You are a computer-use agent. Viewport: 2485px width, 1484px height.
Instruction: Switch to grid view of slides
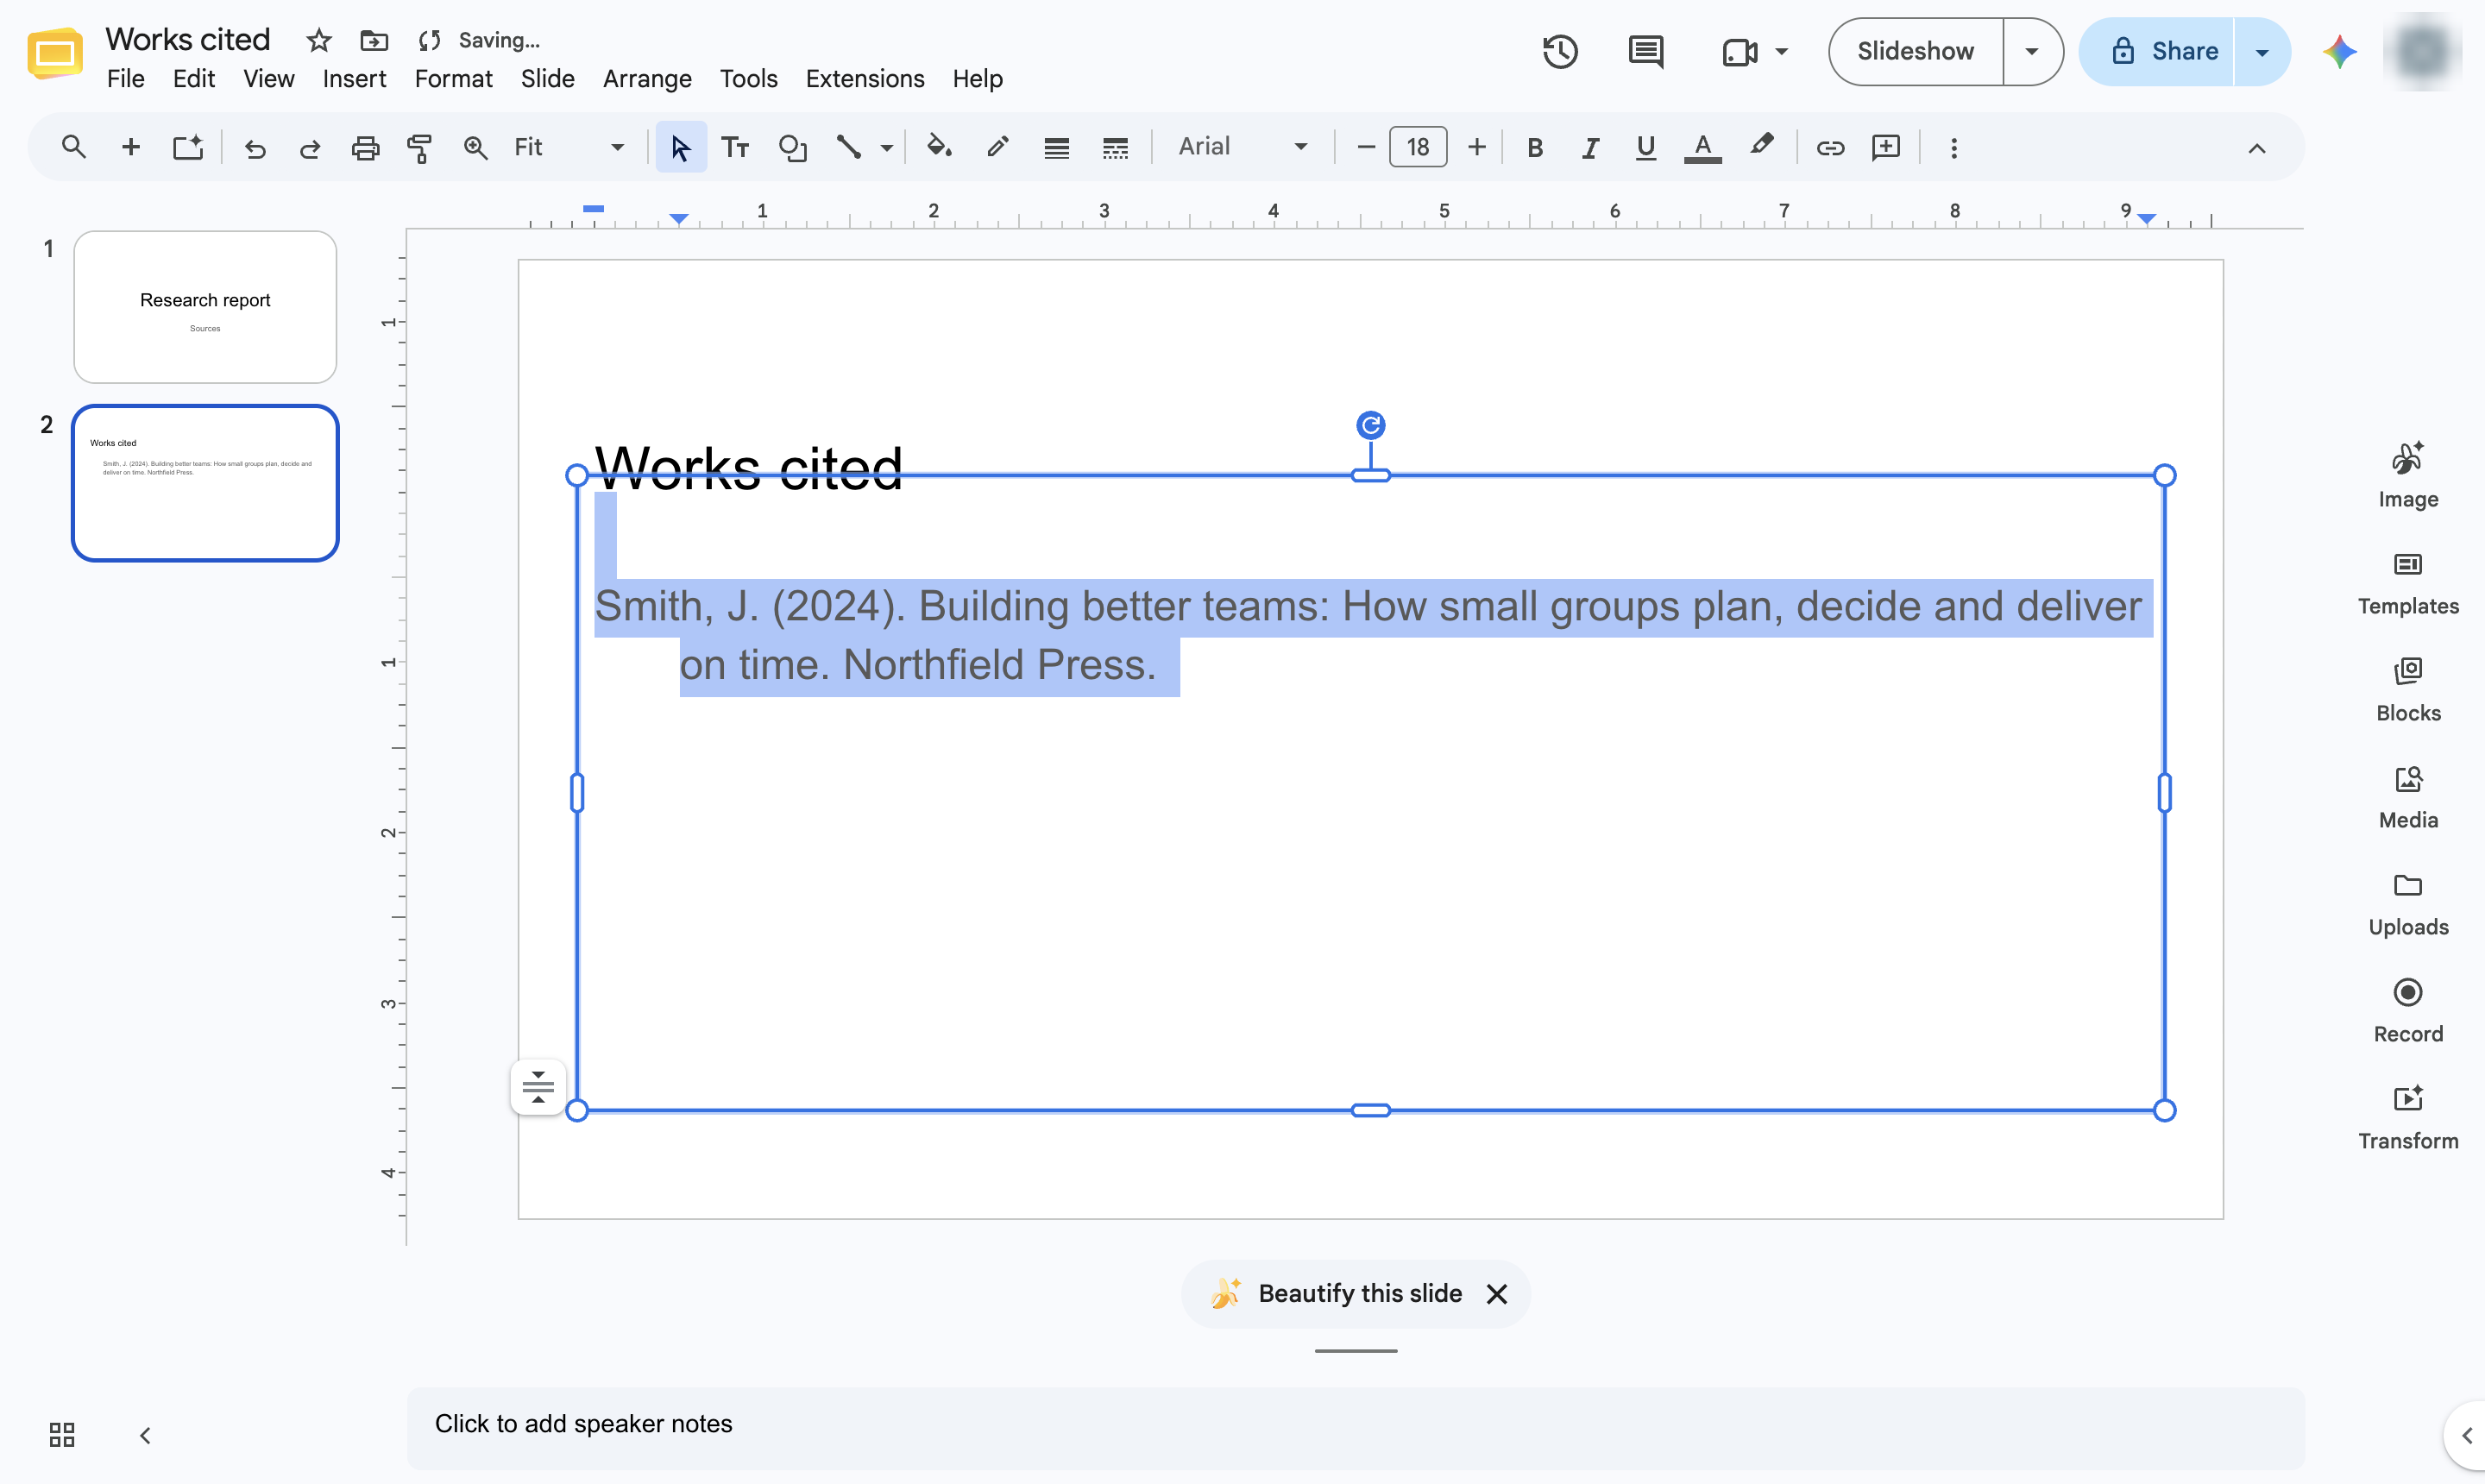coord(62,1435)
